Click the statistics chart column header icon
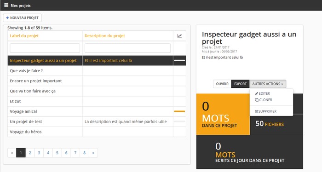The width and height of the screenshot is (322, 172). pyautogui.click(x=179, y=36)
